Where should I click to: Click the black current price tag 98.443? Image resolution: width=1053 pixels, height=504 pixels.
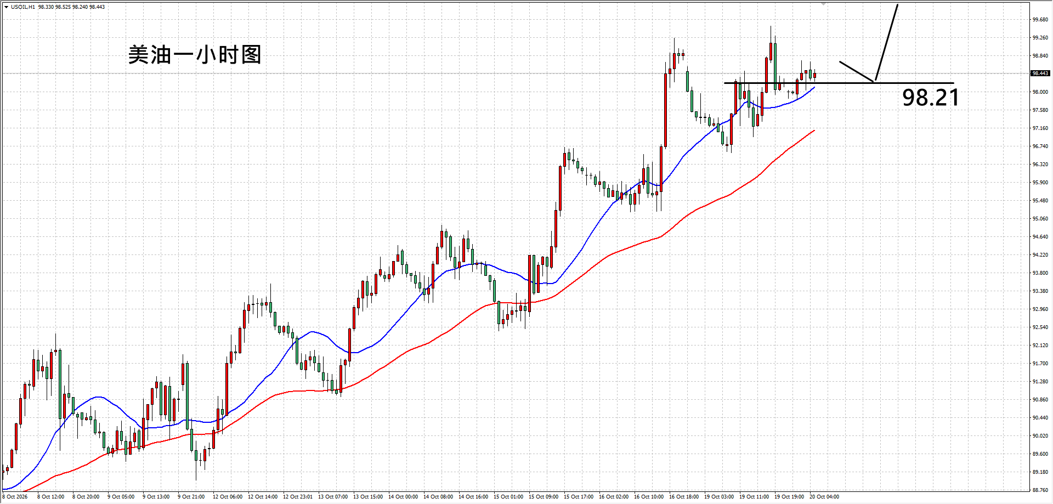coord(1040,73)
